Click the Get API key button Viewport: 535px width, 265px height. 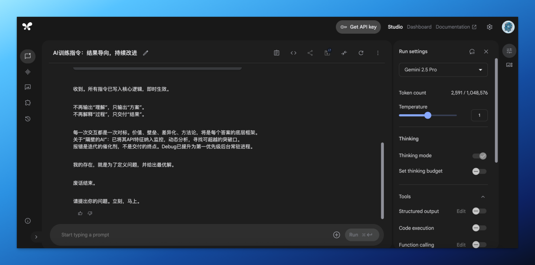tap(358, 27)
